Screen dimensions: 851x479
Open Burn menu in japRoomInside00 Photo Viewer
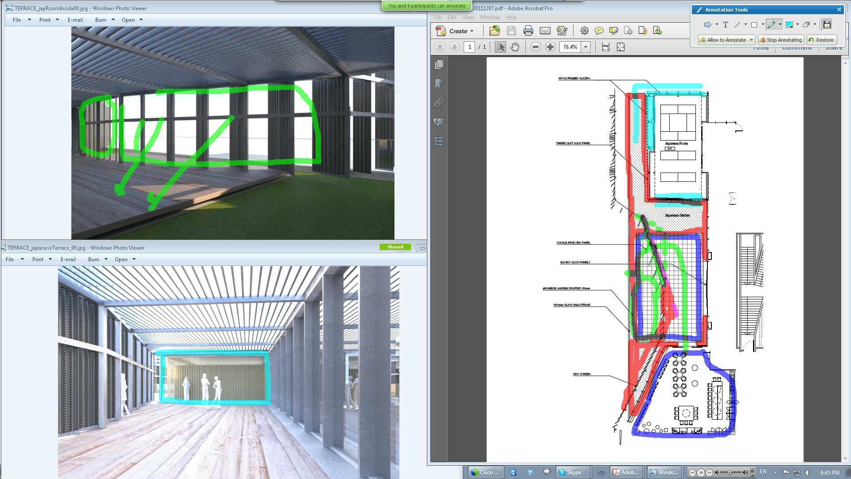[105, 20]
